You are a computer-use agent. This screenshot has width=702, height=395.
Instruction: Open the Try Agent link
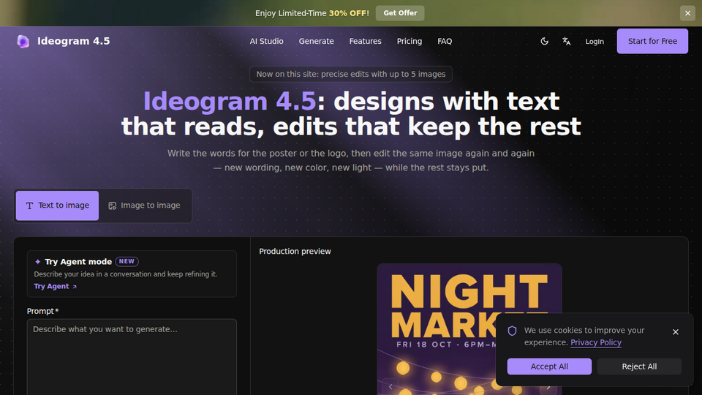[x=56, y=286]
